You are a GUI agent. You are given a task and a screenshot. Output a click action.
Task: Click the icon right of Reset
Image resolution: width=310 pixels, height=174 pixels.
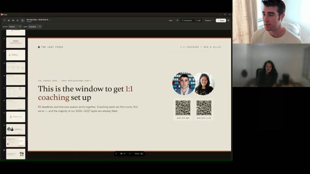[142, 154]
